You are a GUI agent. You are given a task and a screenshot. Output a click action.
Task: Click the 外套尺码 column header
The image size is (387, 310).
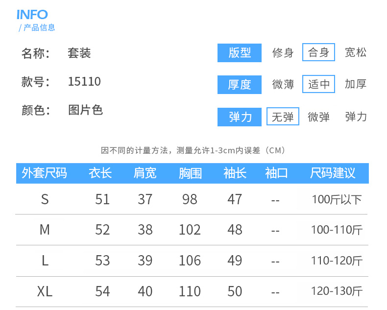coord(45,173)
